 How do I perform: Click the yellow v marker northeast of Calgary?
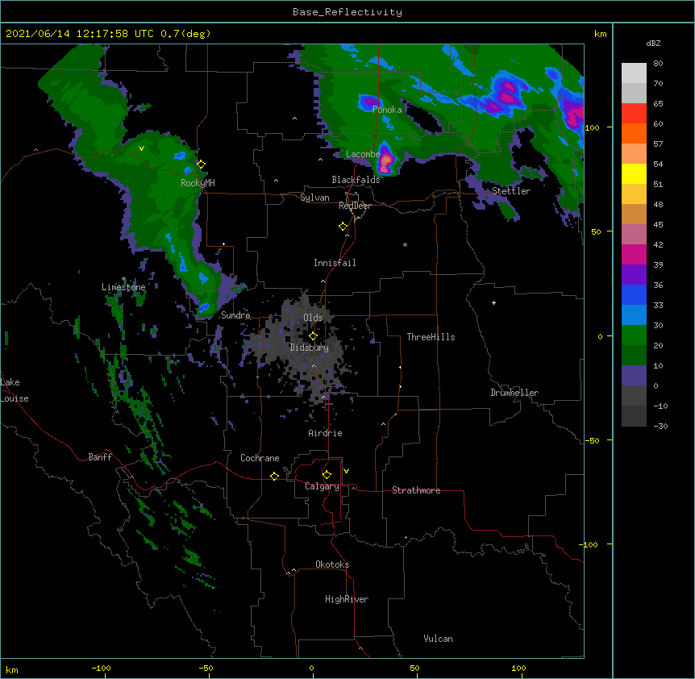(346, 471)
